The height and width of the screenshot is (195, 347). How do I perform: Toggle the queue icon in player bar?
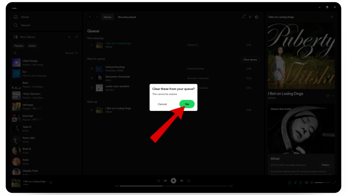[x=301, y=183]
